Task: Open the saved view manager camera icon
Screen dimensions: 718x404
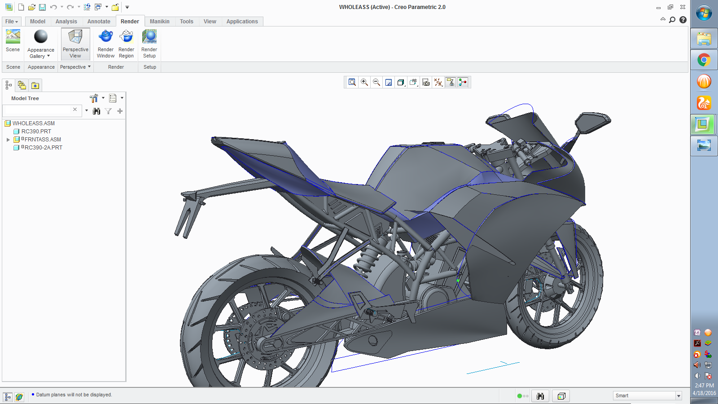Action: pos(426,82)
